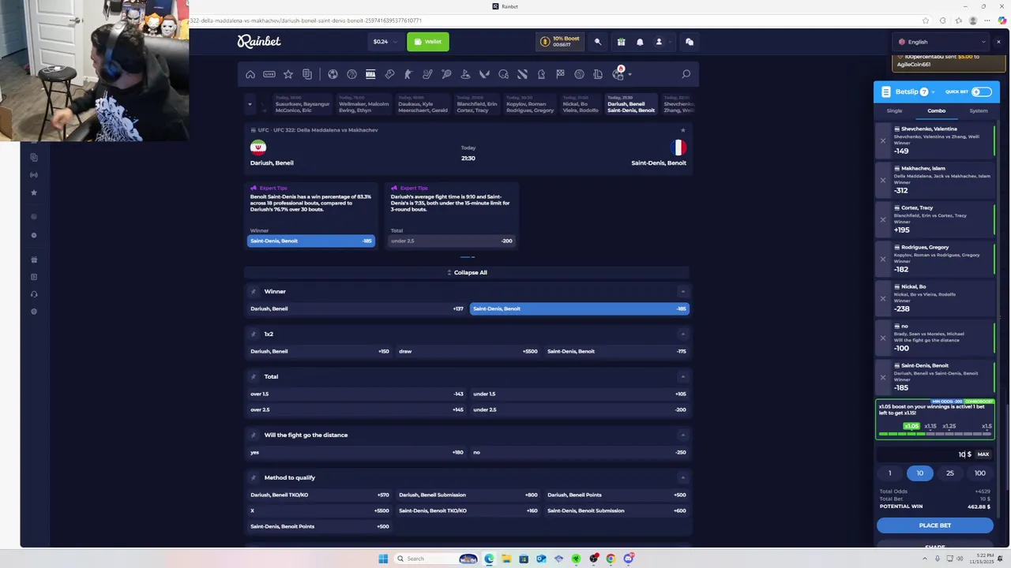This screenshot has height=568, width=1011.
Task: Select the 100 quick stake amount
Action: (980, 473)
